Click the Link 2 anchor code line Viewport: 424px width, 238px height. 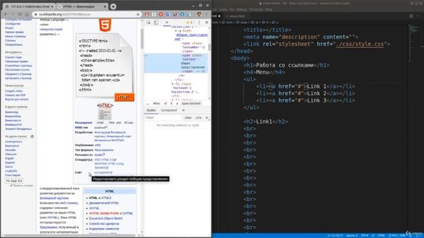tap(306, 93)
